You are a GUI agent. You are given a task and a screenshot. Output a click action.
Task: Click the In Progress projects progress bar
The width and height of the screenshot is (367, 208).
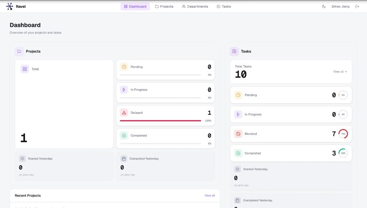click(x=160, y=98)
